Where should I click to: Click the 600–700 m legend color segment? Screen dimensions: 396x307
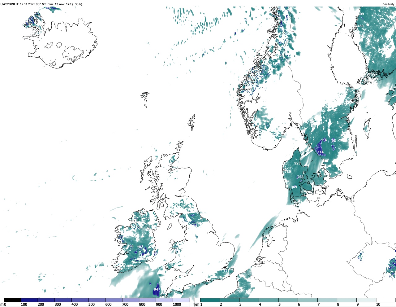(114, 300)
